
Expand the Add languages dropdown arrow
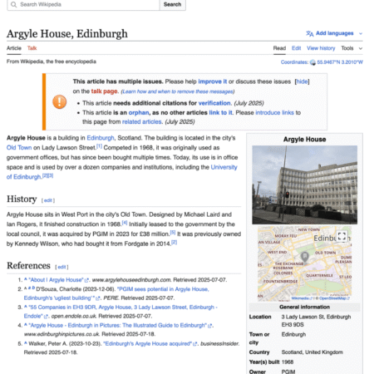(x=361, y=33)
